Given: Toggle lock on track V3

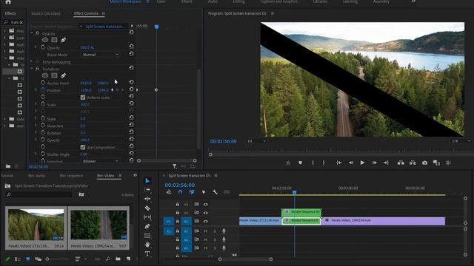Looking at the screenshot, I should [x=178, y=205].
